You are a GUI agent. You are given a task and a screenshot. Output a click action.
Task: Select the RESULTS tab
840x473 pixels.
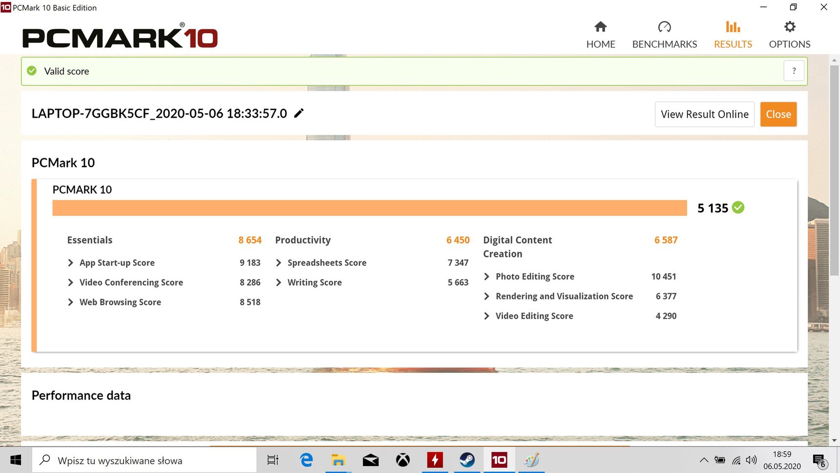(x=733, y=35)
